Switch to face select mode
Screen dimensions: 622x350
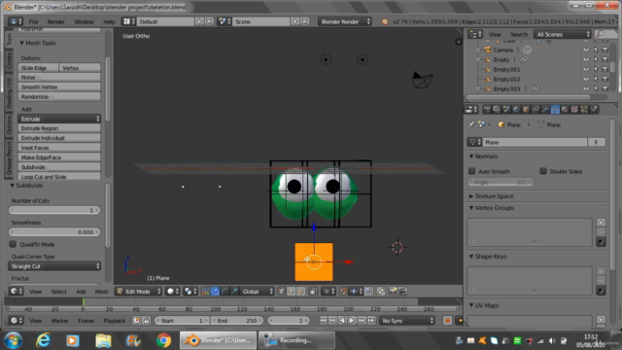(300, 292)
